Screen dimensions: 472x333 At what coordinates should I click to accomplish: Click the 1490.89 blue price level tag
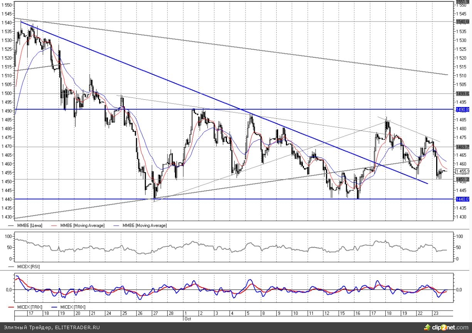(x=462, y=109)
